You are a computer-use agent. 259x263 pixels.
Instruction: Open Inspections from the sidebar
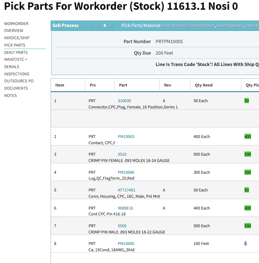(17, 74)
